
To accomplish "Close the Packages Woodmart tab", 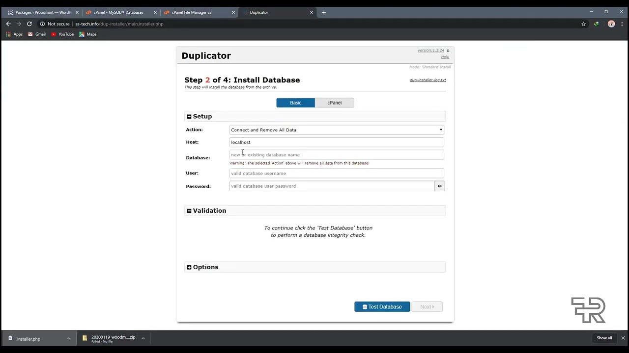I will click(77, 12).
